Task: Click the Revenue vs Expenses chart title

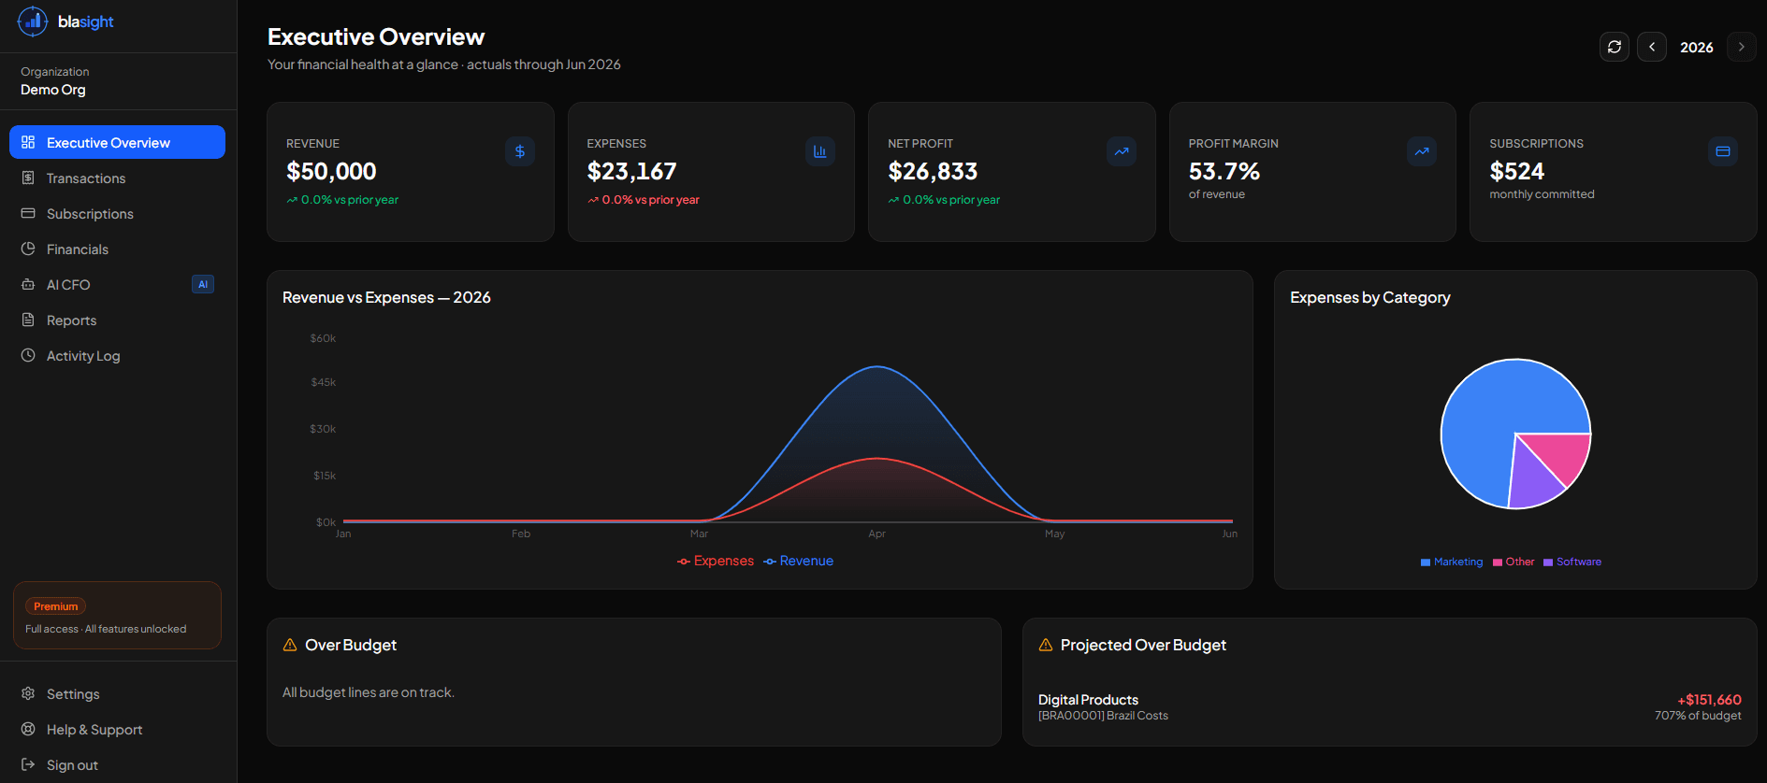Action: coord(386,297)
